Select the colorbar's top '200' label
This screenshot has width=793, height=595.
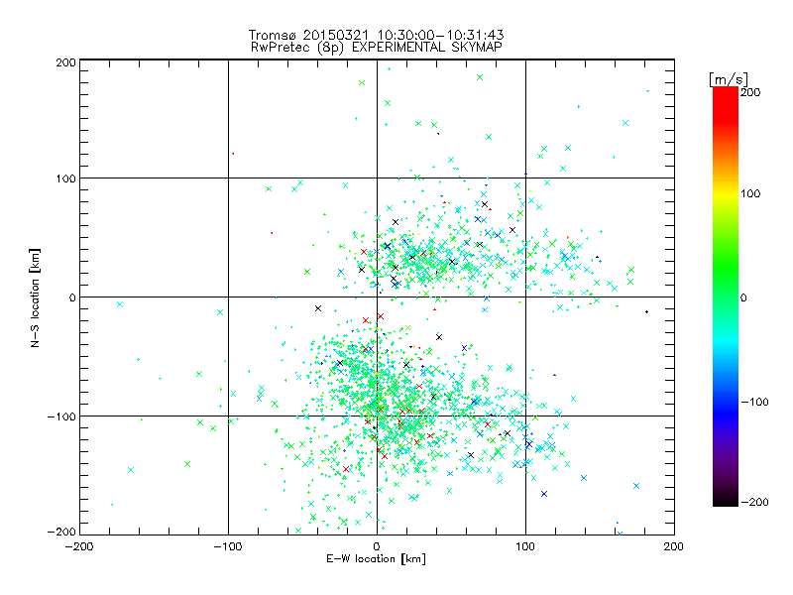click(x=750, y=92)
